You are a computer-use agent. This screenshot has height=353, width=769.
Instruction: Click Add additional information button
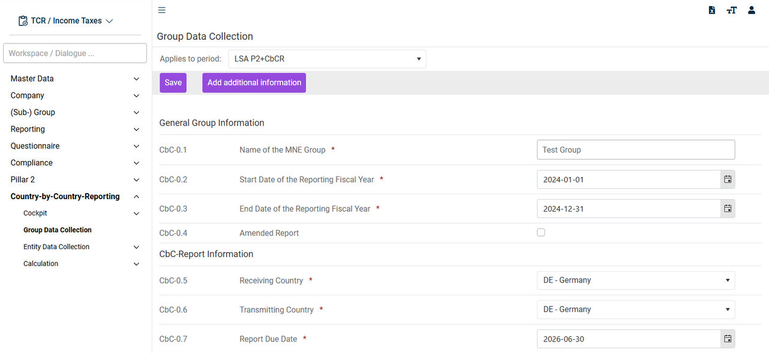pos(254,83)
